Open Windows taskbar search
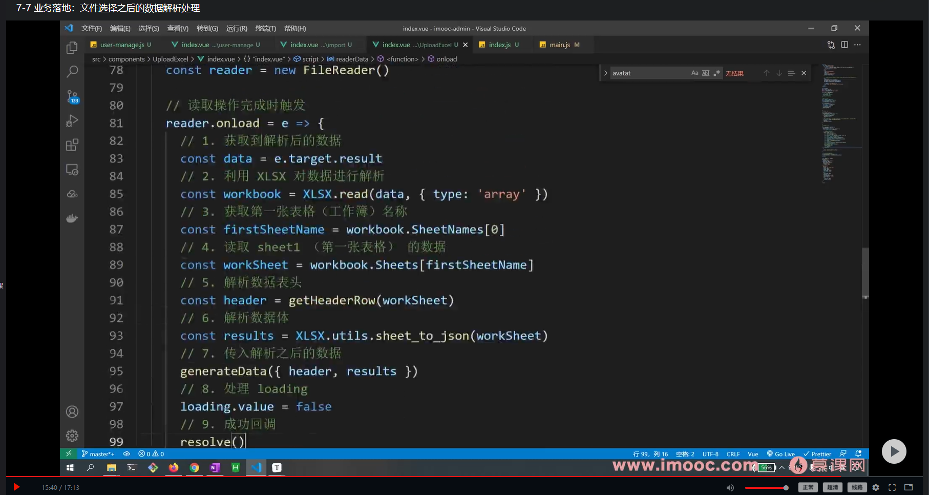Image resolution: width=929 pixels, height=495 pixels. pos(91,467)
